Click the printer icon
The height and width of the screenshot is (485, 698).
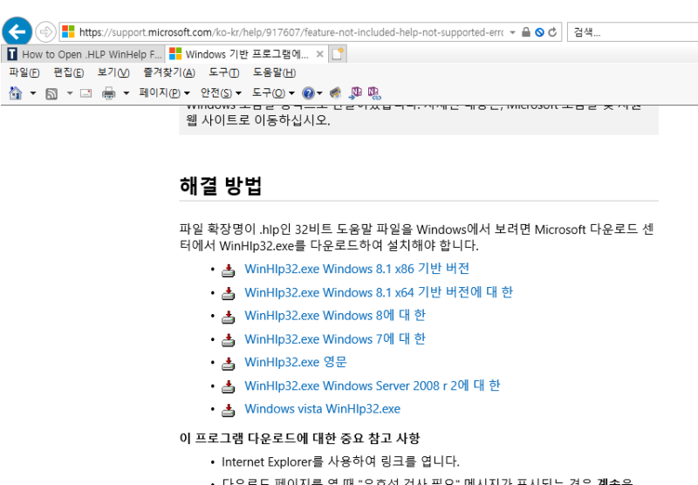(108, 93)
